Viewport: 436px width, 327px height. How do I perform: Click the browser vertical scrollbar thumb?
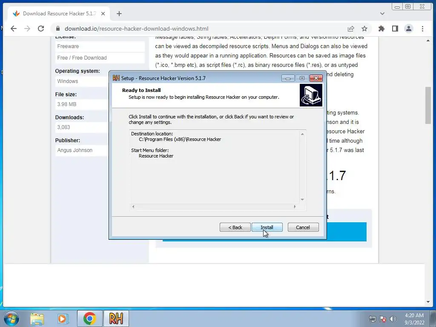point(428,105)
